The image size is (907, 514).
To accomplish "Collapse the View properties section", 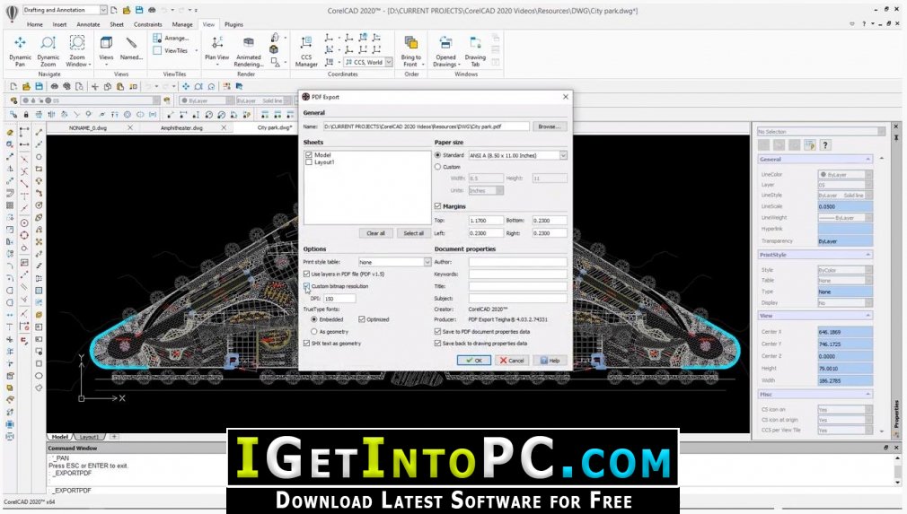I will tap(867, 316).
